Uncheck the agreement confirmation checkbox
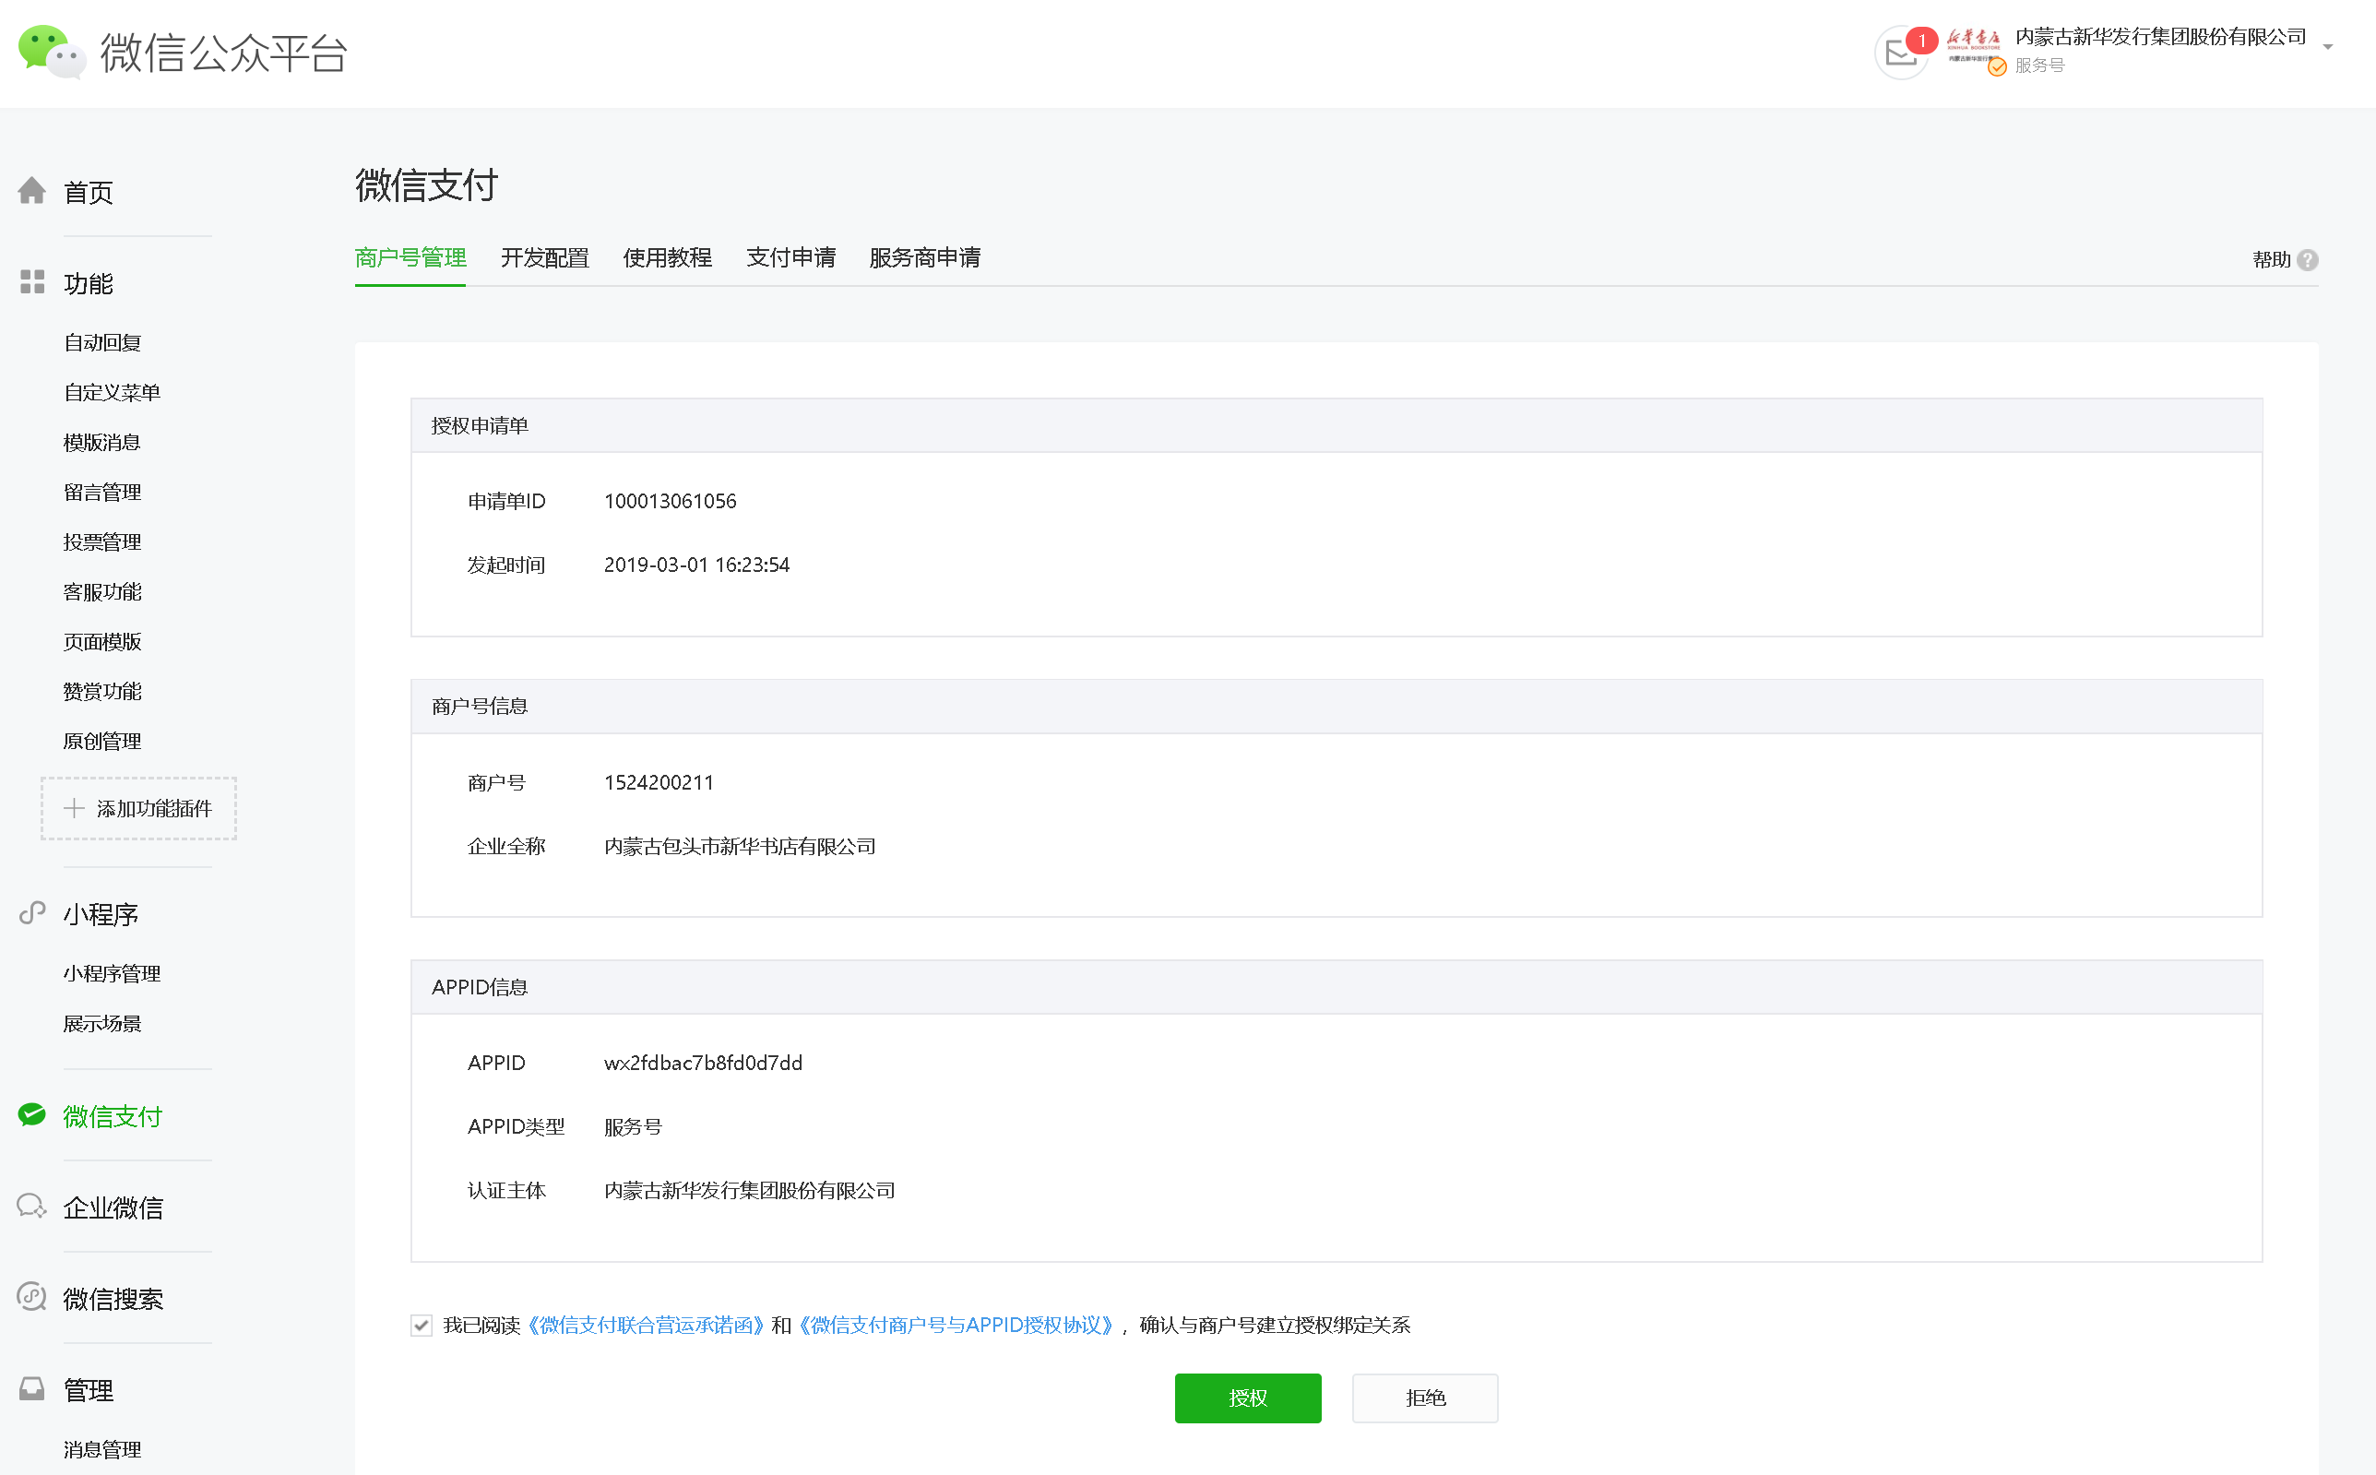 (422, 1325)
